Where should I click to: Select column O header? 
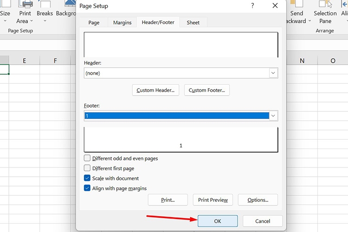point(333,61)
